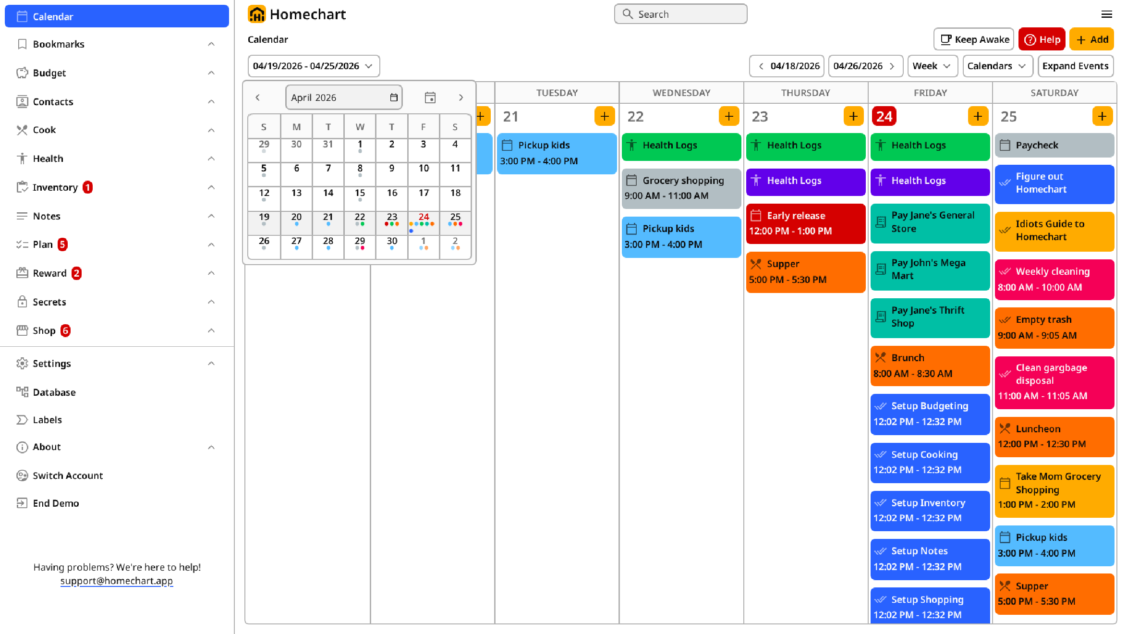Image resolution: width=1127 pixels, height=634 pixels.
Task: Click the yellow Add button
Action: pyautogui.click(x=1091, y=39)
